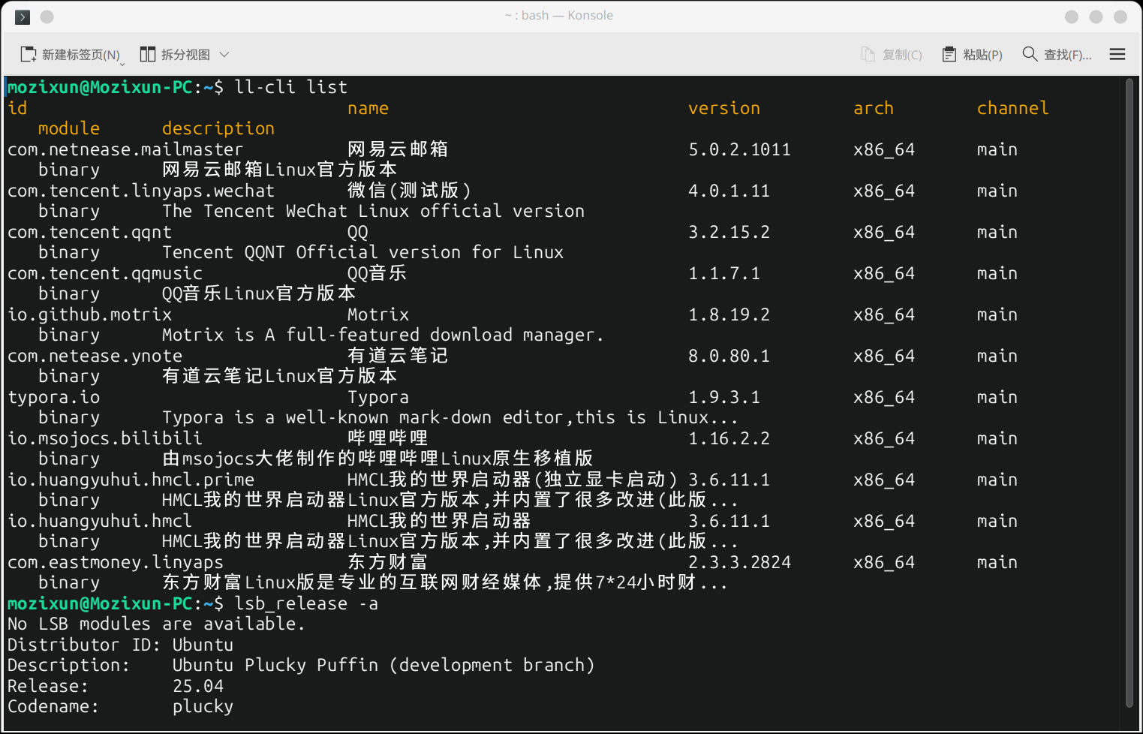The height and width of the screenshot is (734, 1143).
Task: Expand the chevron next to 拆分视图
Action: [224, 55]
